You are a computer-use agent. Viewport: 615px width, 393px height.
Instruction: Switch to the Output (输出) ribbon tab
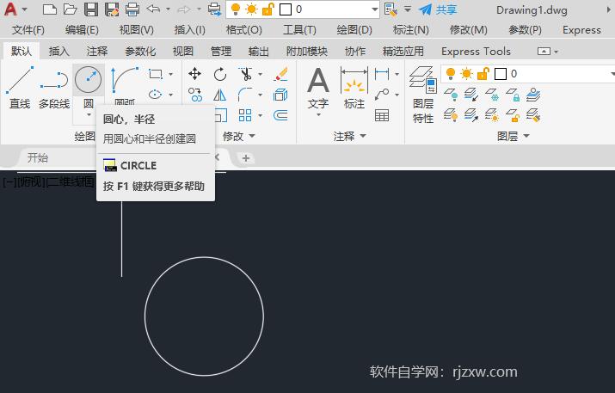(259, 51)
